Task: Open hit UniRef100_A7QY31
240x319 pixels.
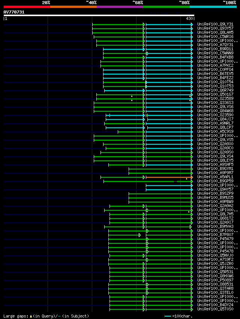Action: point(215,45)
